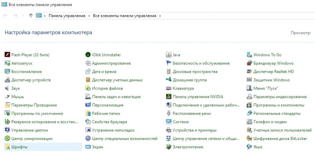Click the IObit Uninstaller icon

88,55
